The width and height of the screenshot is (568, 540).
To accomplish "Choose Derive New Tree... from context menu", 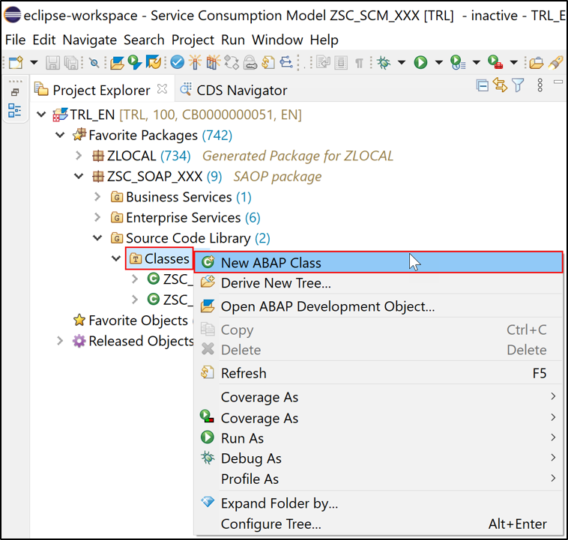I will point(378,283).
